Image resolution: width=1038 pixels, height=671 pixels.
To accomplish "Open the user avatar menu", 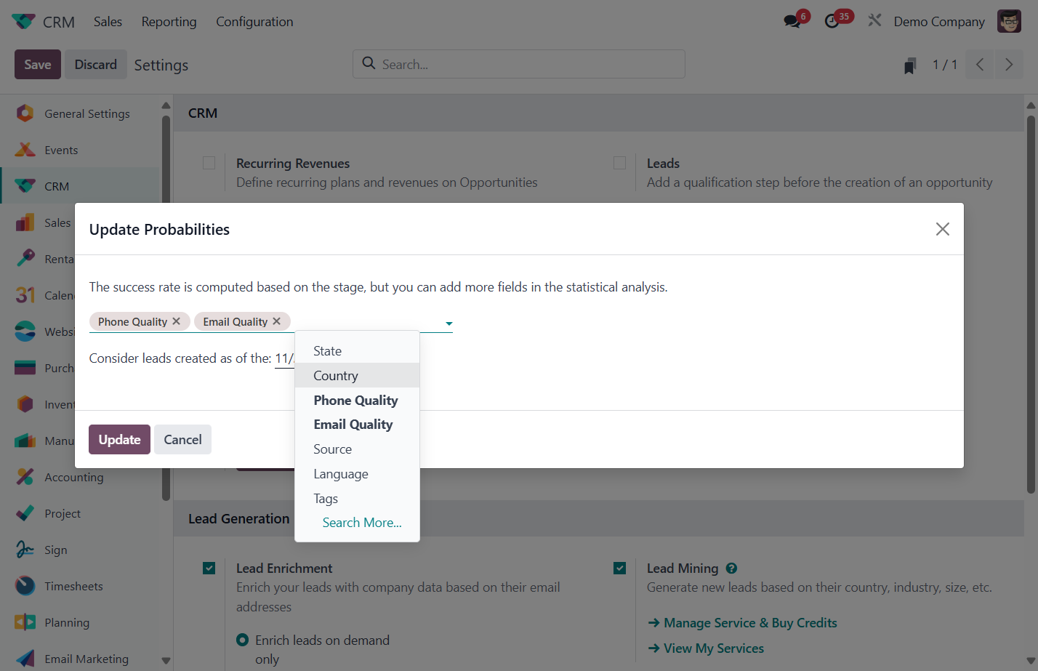I will pyautogui.click(x=1009, y=21).
